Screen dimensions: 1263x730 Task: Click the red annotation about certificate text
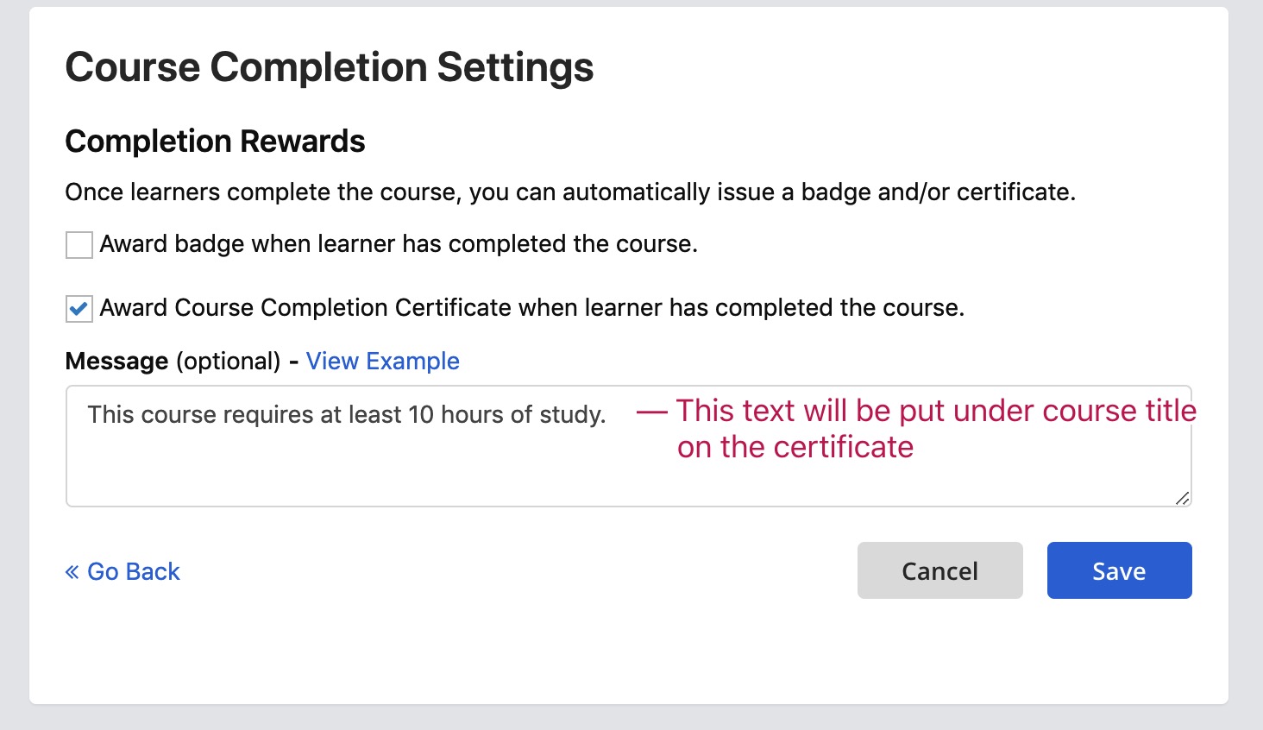point(914,428)
